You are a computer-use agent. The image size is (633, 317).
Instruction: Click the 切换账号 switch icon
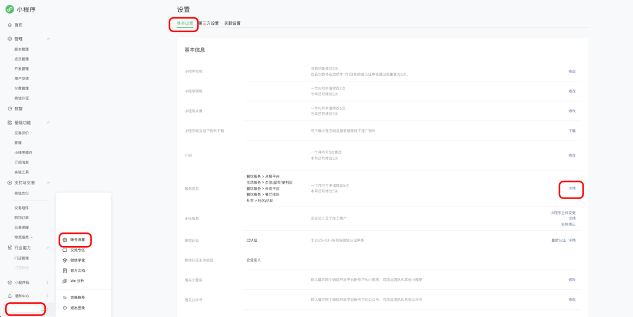[x=65, y=297]
